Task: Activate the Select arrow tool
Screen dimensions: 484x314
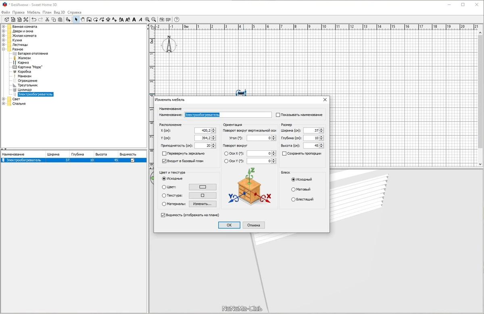Action: point(76,19)
